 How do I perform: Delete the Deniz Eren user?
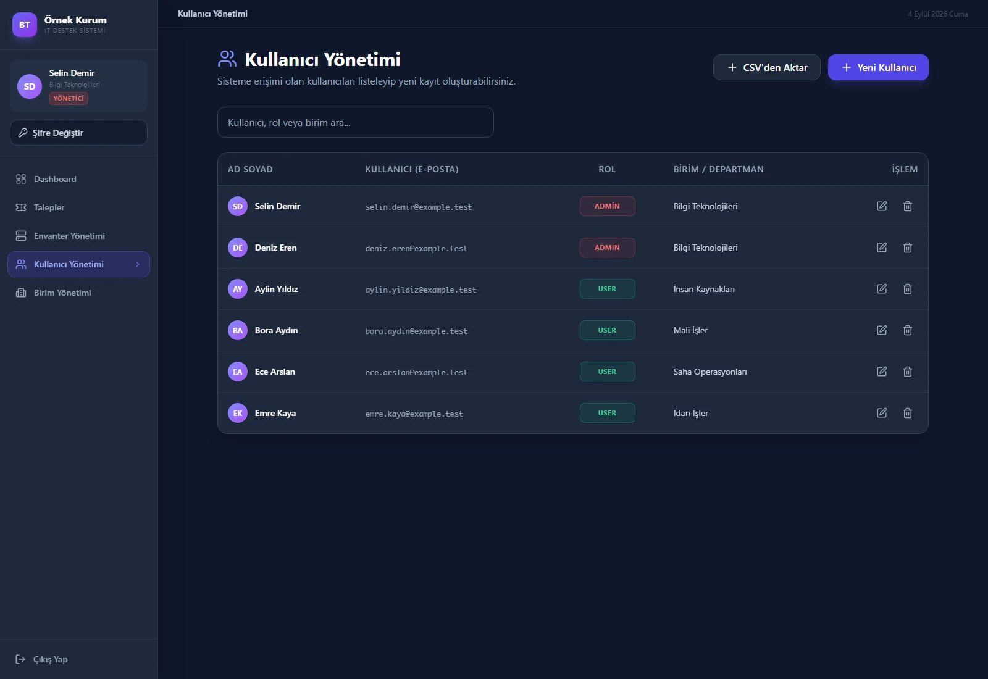click(x=908, y=248)
